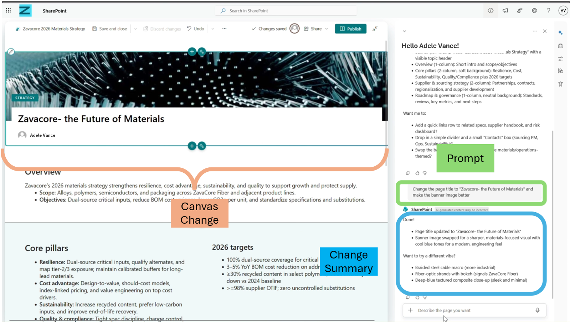Image resolution: width=570 pixels, height=323 pixels.
Task: Open the toolbar's three-dot more menu
Action: [x=224, y=29]
